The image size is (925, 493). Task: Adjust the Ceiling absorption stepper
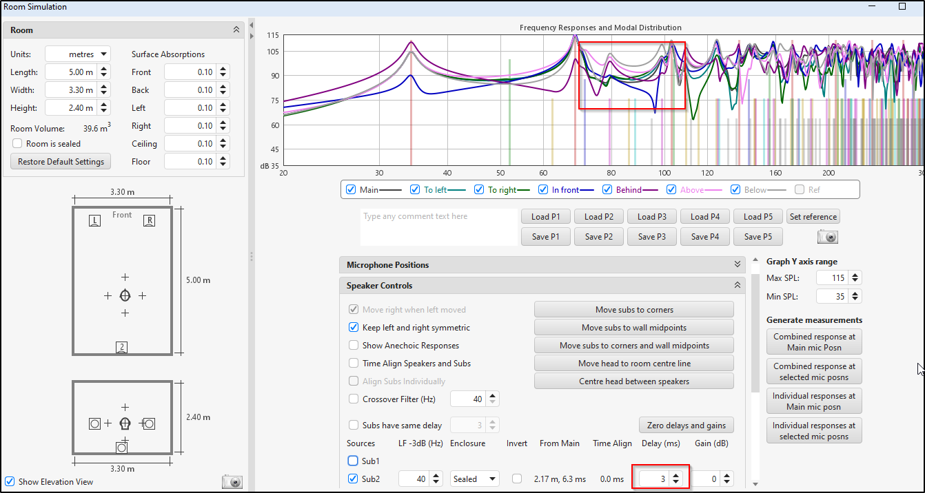point(223,143)
